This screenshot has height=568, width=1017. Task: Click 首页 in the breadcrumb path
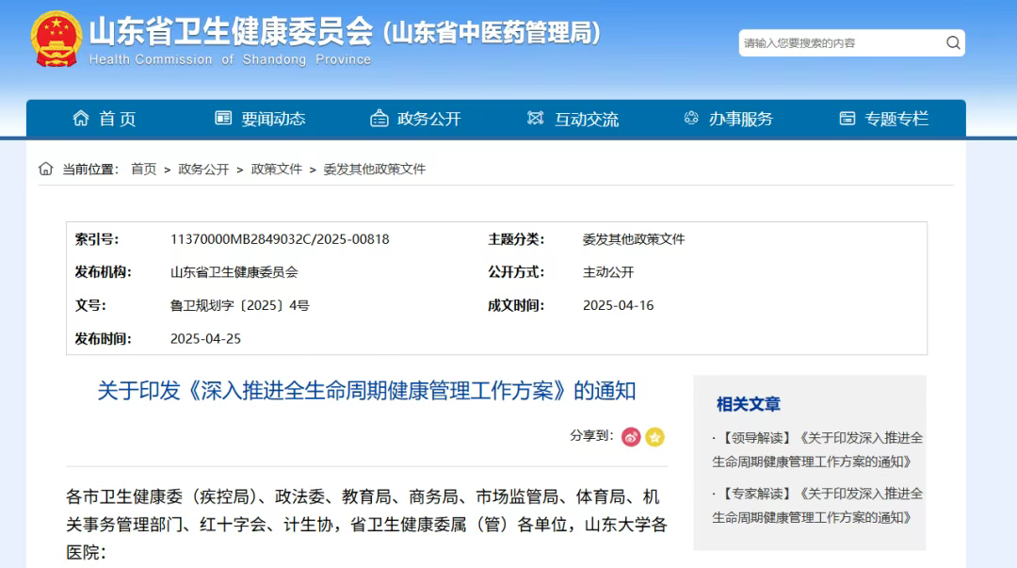[x=144, y=170]
